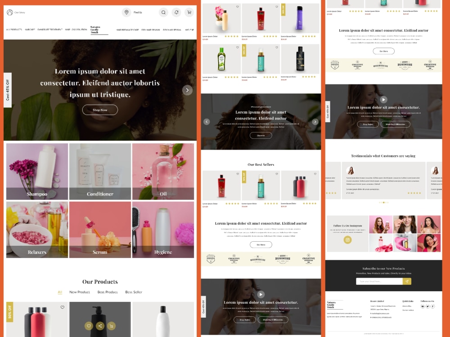Open the notification bell icon
Screen dimensions: 450x337
[x=176, y=12]
